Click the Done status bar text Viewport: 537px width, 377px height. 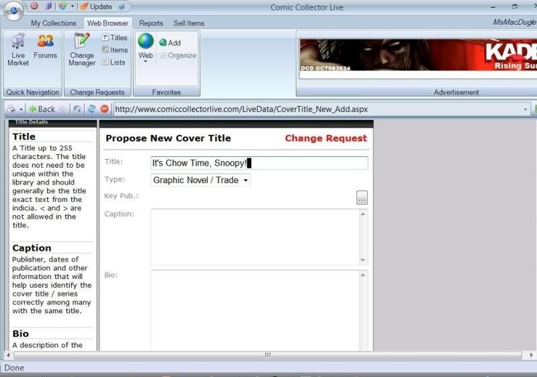pos(14,368)
